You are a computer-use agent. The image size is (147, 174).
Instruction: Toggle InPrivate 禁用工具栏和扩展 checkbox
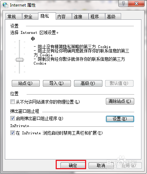(12, 133)
